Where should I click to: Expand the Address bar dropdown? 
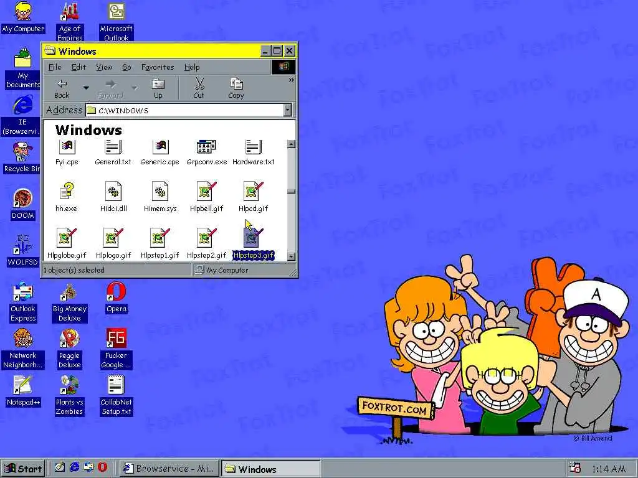coord(288,110)
